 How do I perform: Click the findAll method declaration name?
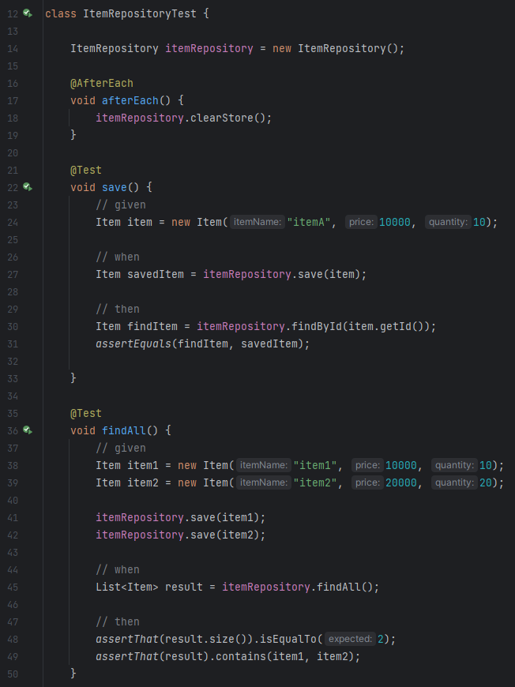tap(124, 430)
